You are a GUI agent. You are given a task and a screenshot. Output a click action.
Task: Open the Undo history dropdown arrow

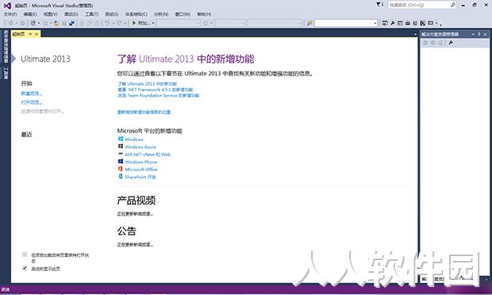pyautogui.click(x=113, y=23)
